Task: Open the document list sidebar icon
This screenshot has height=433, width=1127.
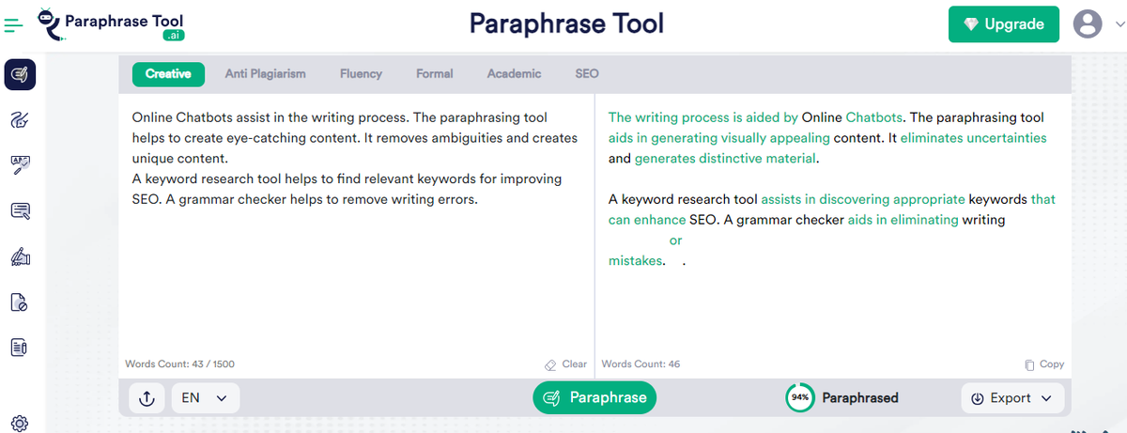Action: [20, 348]
